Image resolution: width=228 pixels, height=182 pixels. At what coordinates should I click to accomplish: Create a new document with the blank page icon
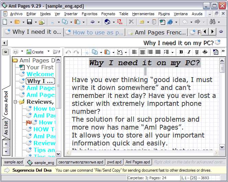pos(5,22)
